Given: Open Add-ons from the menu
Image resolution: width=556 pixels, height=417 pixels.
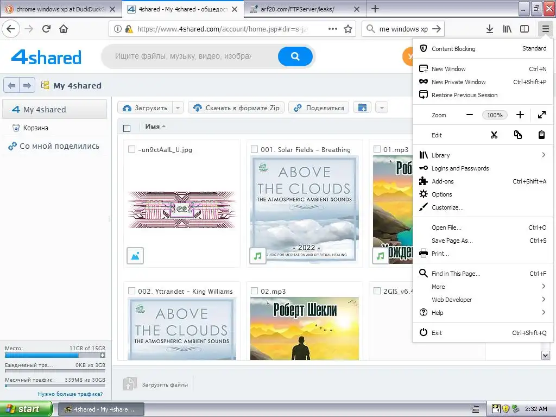Looking at the screenshot, I should (483, 181).
